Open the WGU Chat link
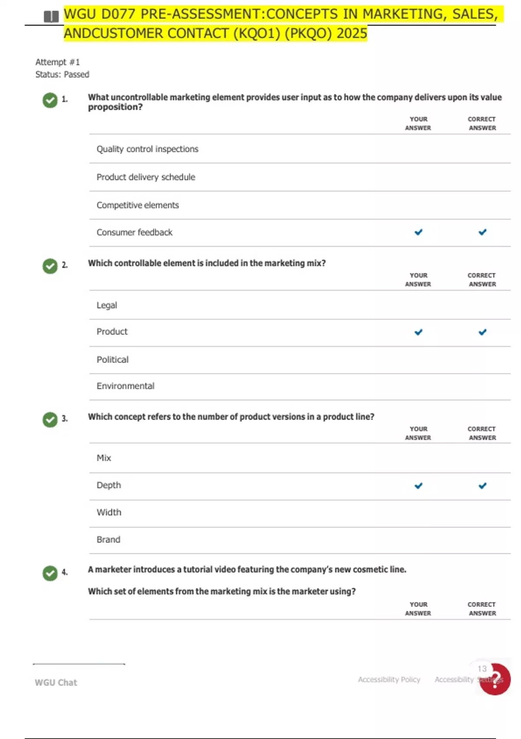This screenshot has height=739, width=521. [x=56, y=682]
